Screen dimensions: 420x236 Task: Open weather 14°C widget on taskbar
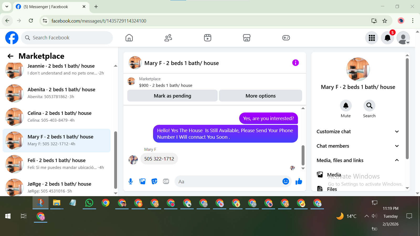[x=346, y=216]
